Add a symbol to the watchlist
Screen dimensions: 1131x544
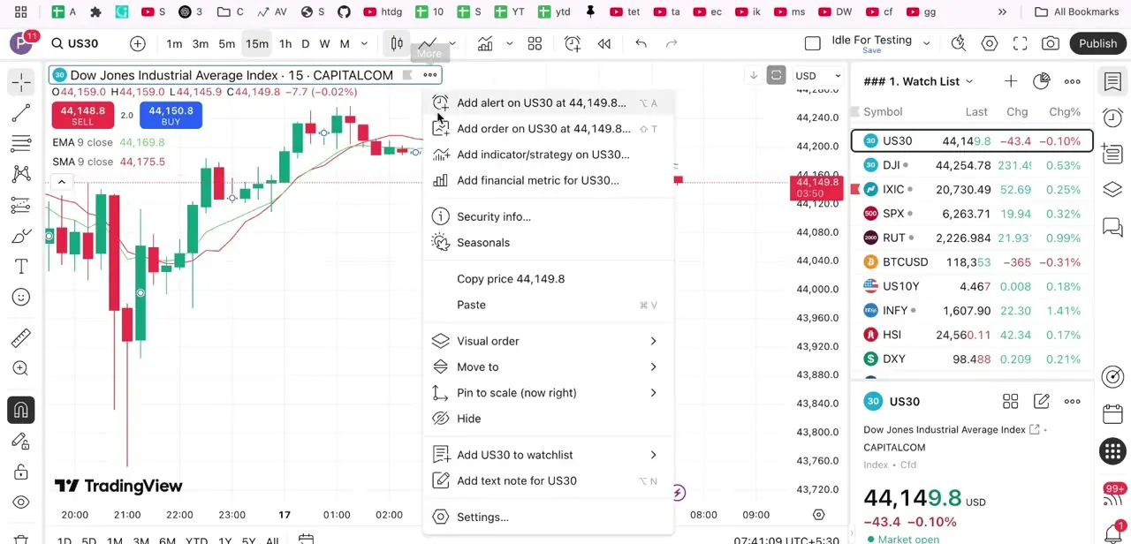pos(1010,81)
